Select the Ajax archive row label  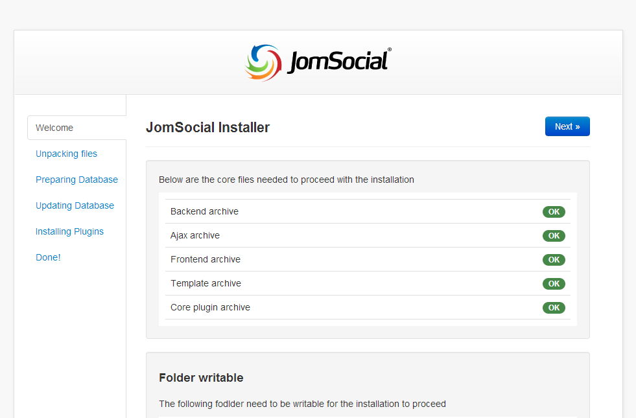click(195, 235)
